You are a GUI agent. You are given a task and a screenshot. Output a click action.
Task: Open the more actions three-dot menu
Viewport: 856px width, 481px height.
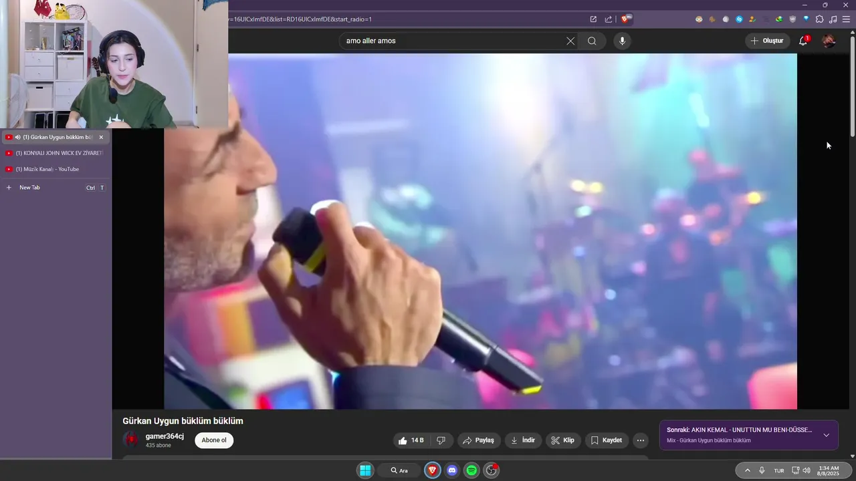click(641, 440)
